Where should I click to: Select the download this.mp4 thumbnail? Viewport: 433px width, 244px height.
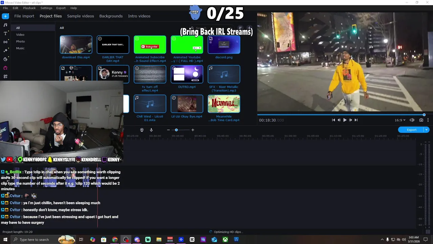coord(76,44)
